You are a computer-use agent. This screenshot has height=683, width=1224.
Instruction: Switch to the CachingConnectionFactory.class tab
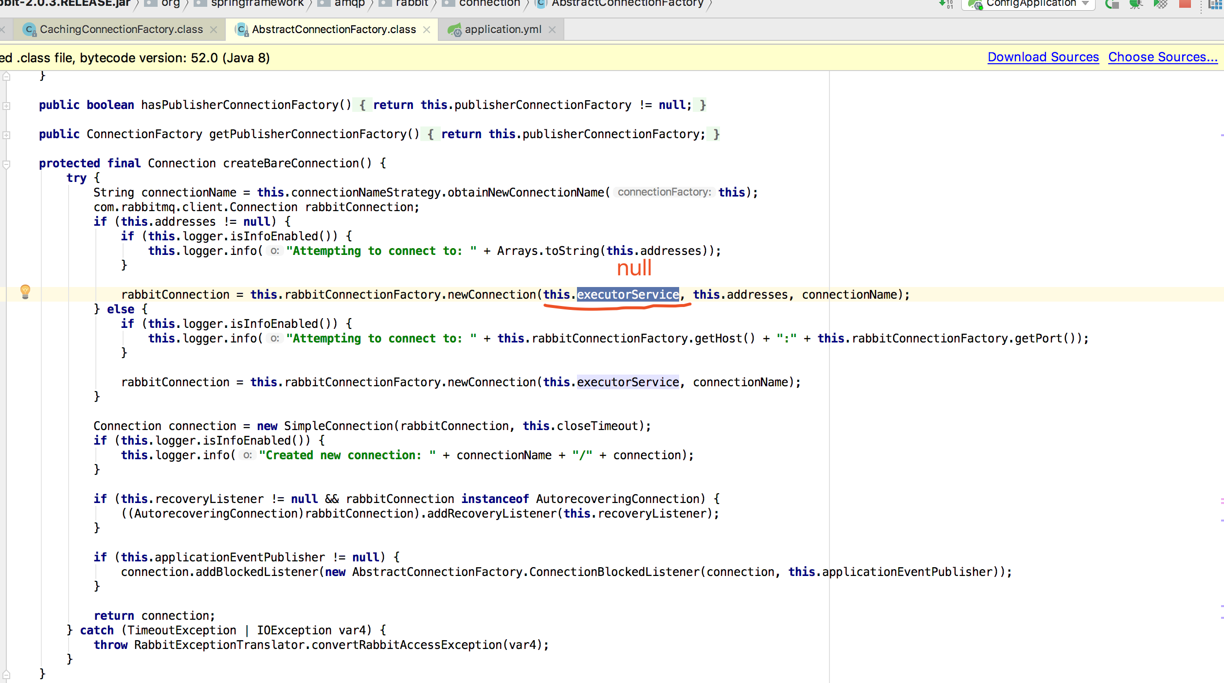click(x=121, y=30)
